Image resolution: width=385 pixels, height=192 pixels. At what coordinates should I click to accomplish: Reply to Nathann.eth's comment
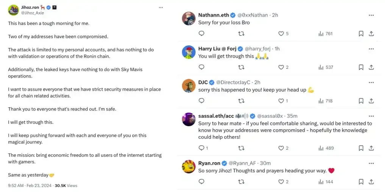(x=201, y=34)
